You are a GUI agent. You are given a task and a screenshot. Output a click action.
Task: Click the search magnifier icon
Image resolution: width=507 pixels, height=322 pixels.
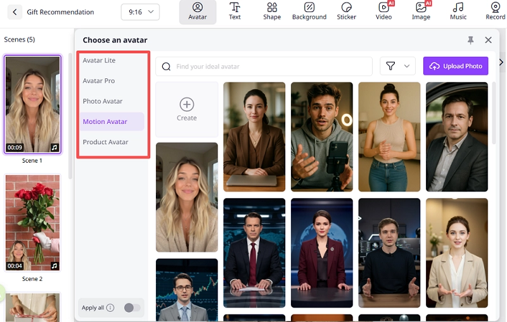[166, 66]
